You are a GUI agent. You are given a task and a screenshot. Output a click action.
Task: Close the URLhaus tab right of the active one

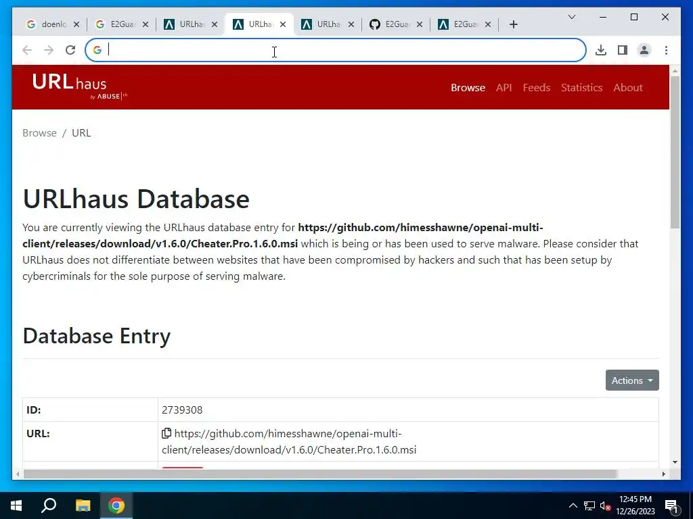click(x=351, y=24)
